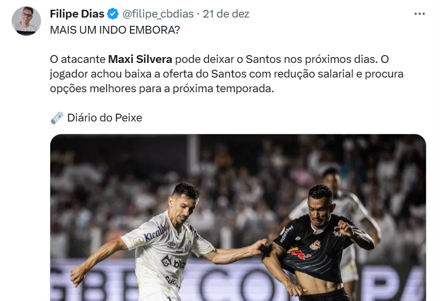Screen dimensions: 445x301
Task: Click the newspaper emoji before Diário do Peixe
Action: (57, 118)
